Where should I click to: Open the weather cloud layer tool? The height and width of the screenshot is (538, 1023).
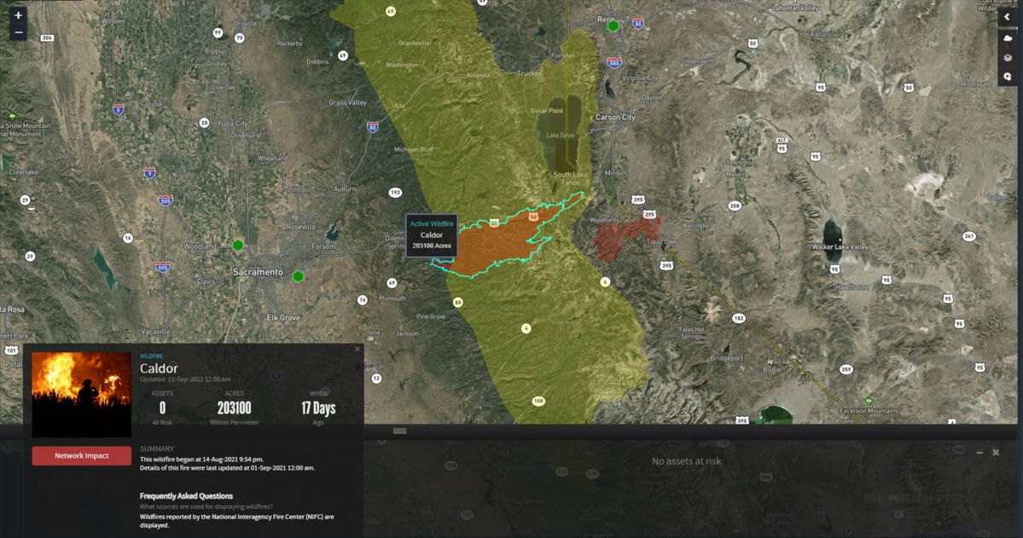(x=1008, y=38)
